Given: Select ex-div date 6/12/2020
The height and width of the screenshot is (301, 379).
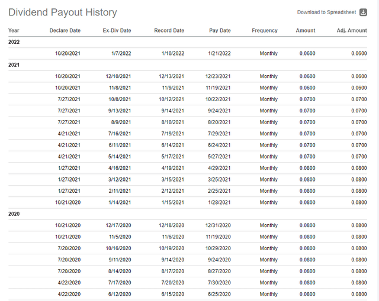Looking at the screenshot, I should click(x=120, y=294).
